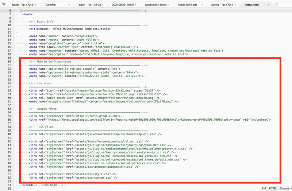Click the favicon-32x32.png link line

coord(94,90)
